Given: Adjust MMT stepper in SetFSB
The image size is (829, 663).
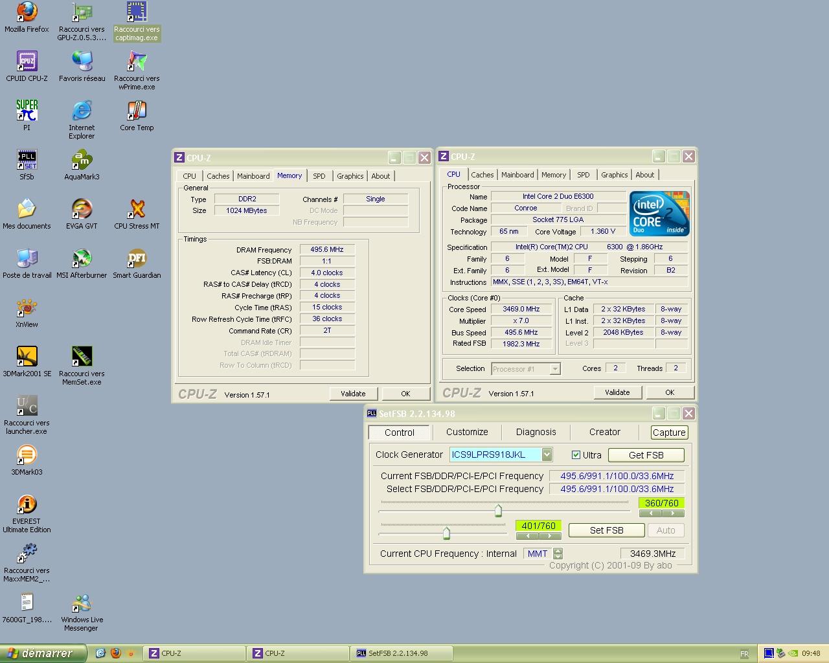Looking at the screenshot, I should (558, 554).
